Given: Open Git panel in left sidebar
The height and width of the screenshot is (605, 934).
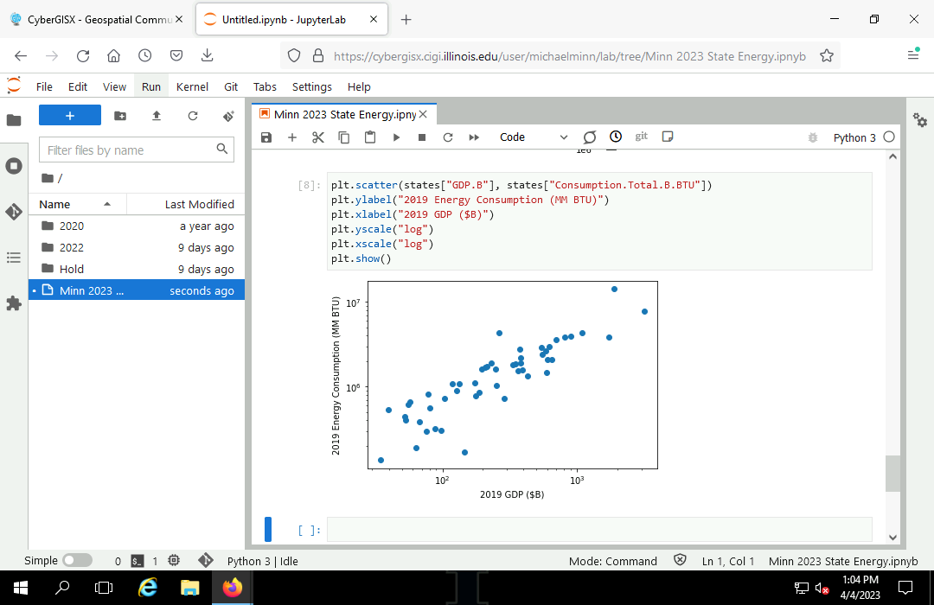Looking at the screenshot, I should [14, 211].
